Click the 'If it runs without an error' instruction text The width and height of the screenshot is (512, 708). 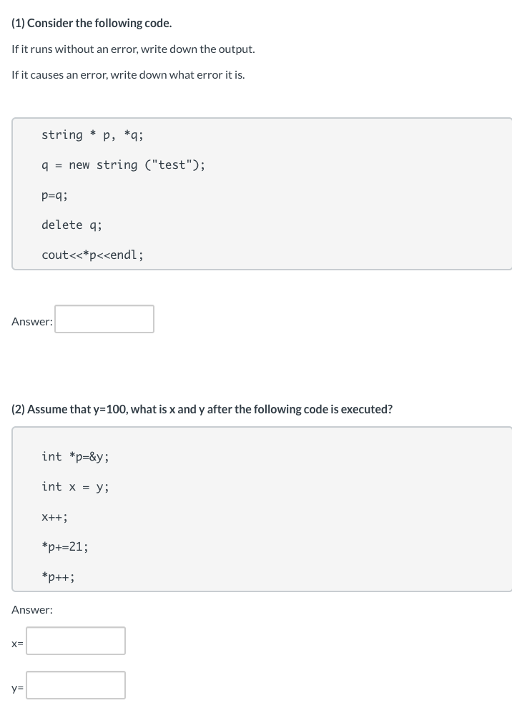[133, 49]
